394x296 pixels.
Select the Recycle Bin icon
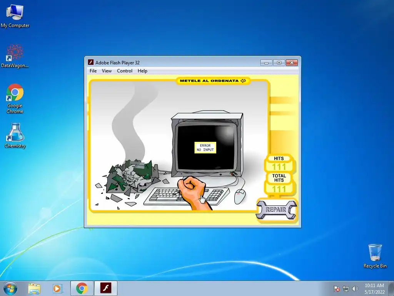375,256
